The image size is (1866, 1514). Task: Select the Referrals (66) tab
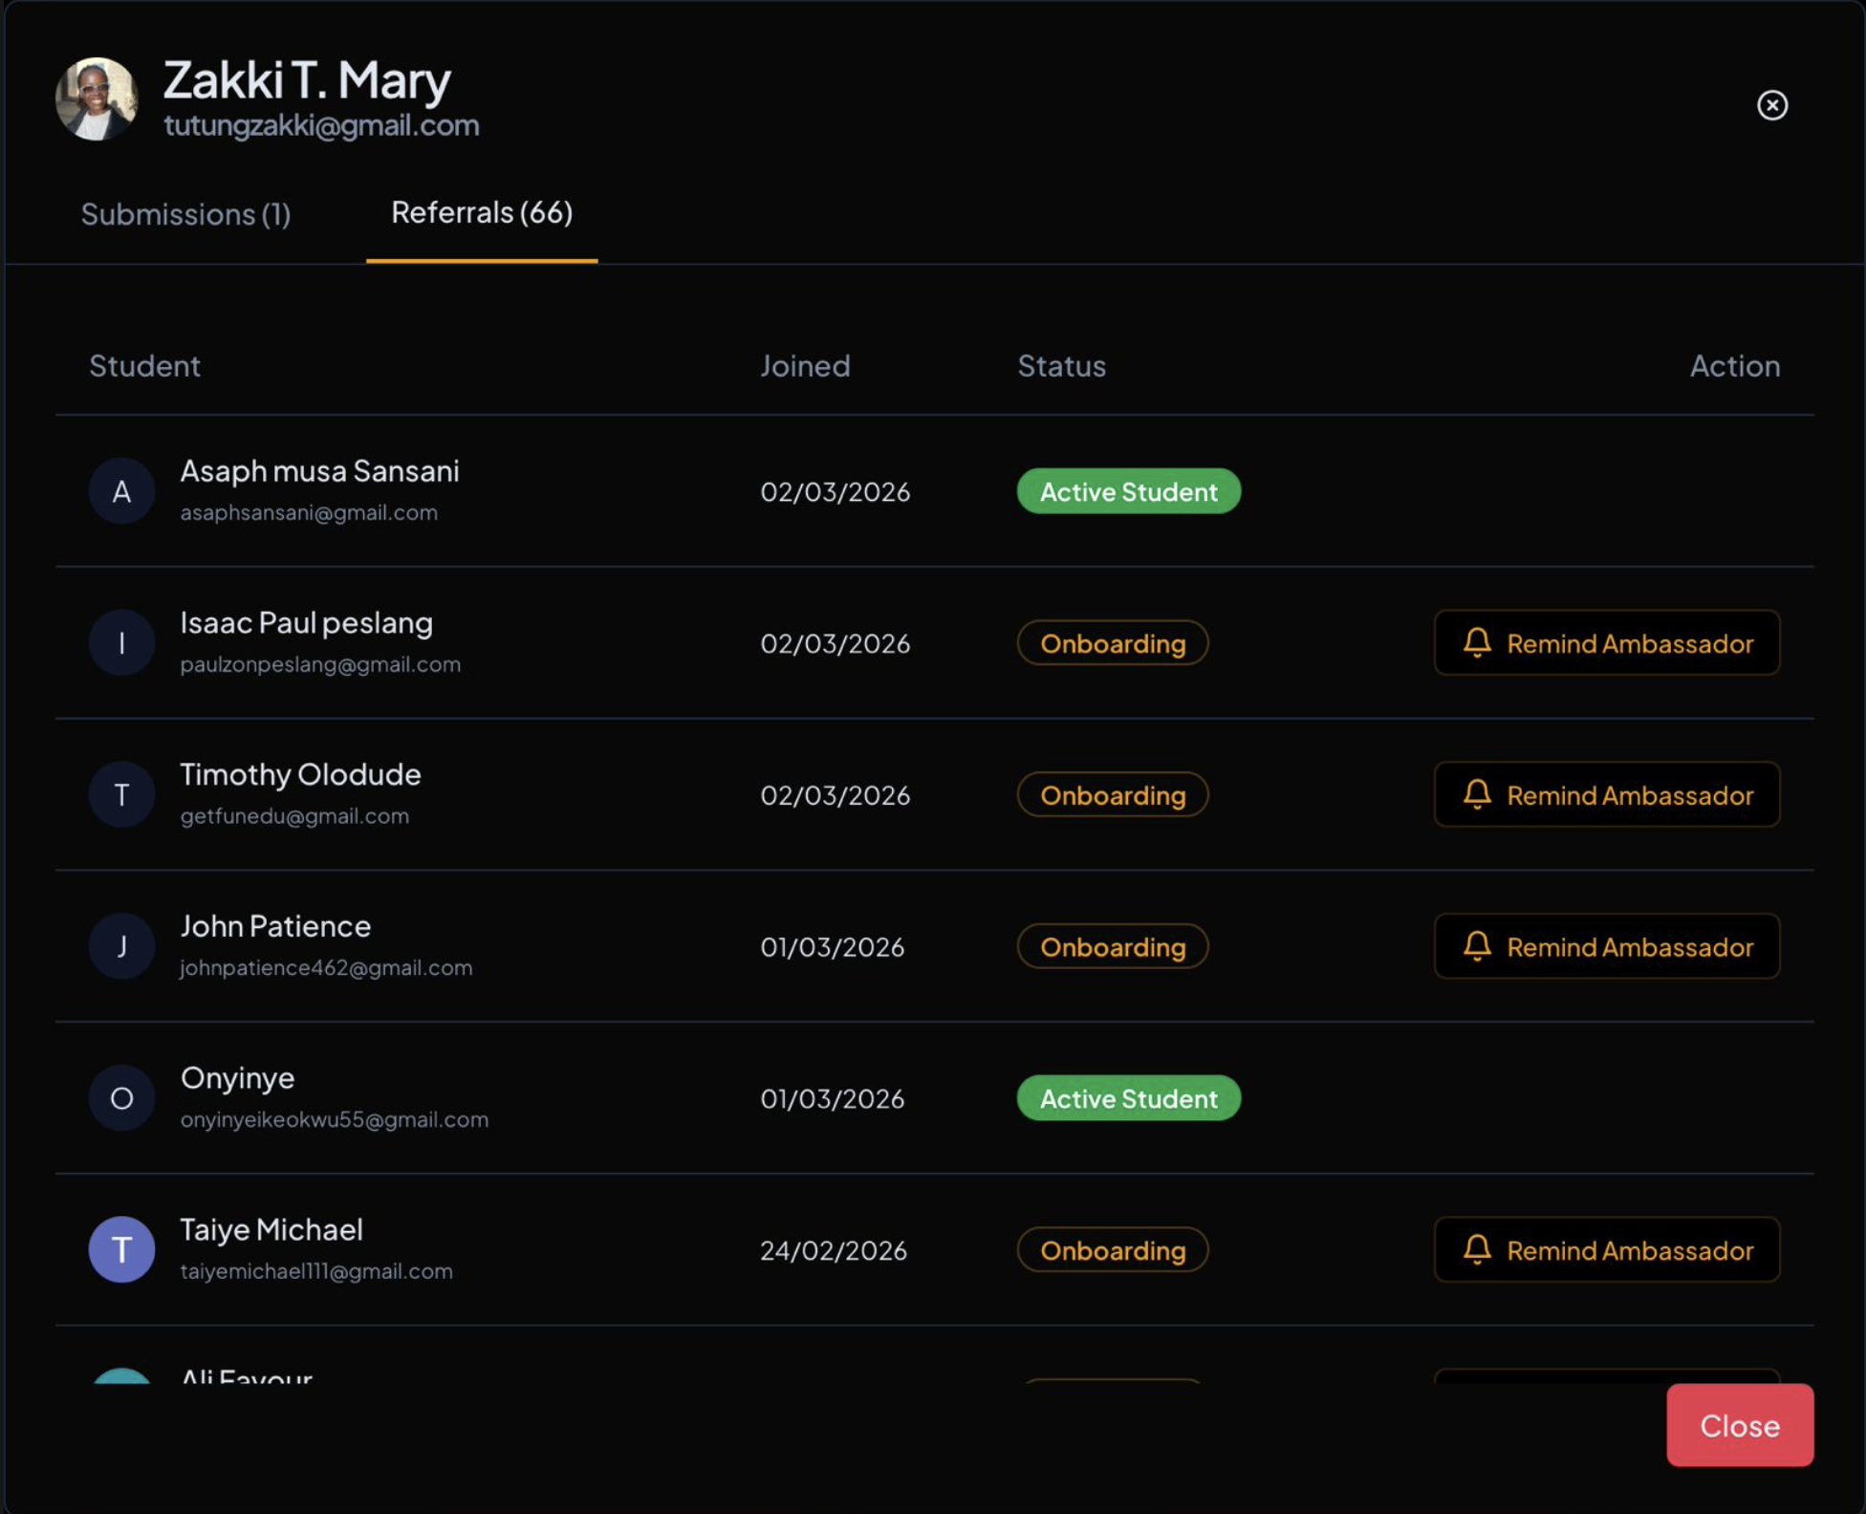click(482, 212)
